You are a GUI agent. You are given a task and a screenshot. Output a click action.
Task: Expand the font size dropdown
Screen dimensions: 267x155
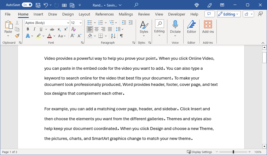click(x=81, y=23)
